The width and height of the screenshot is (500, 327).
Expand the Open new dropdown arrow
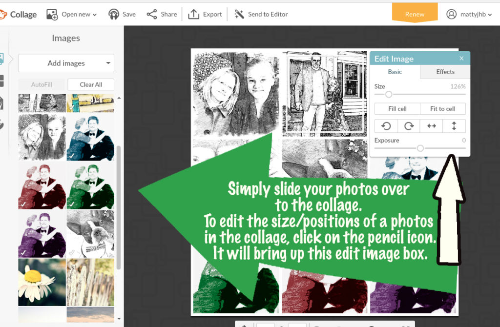[94, 15]
